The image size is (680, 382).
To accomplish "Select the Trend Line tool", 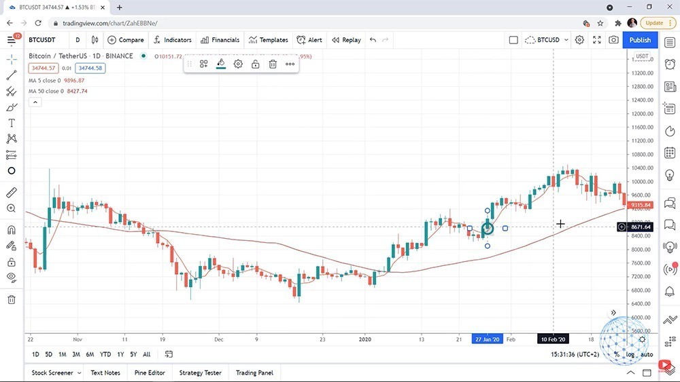I will click(x=12, y=75).
